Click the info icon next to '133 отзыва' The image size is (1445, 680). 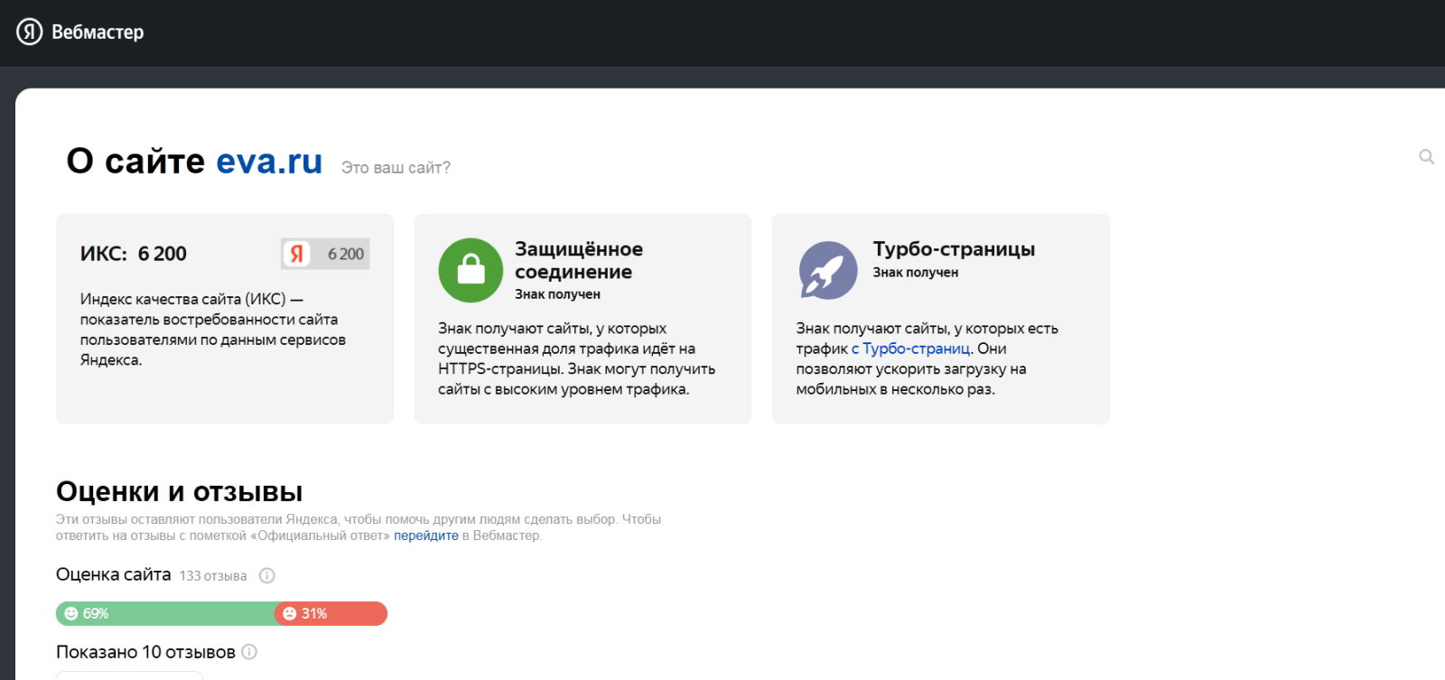267,576
